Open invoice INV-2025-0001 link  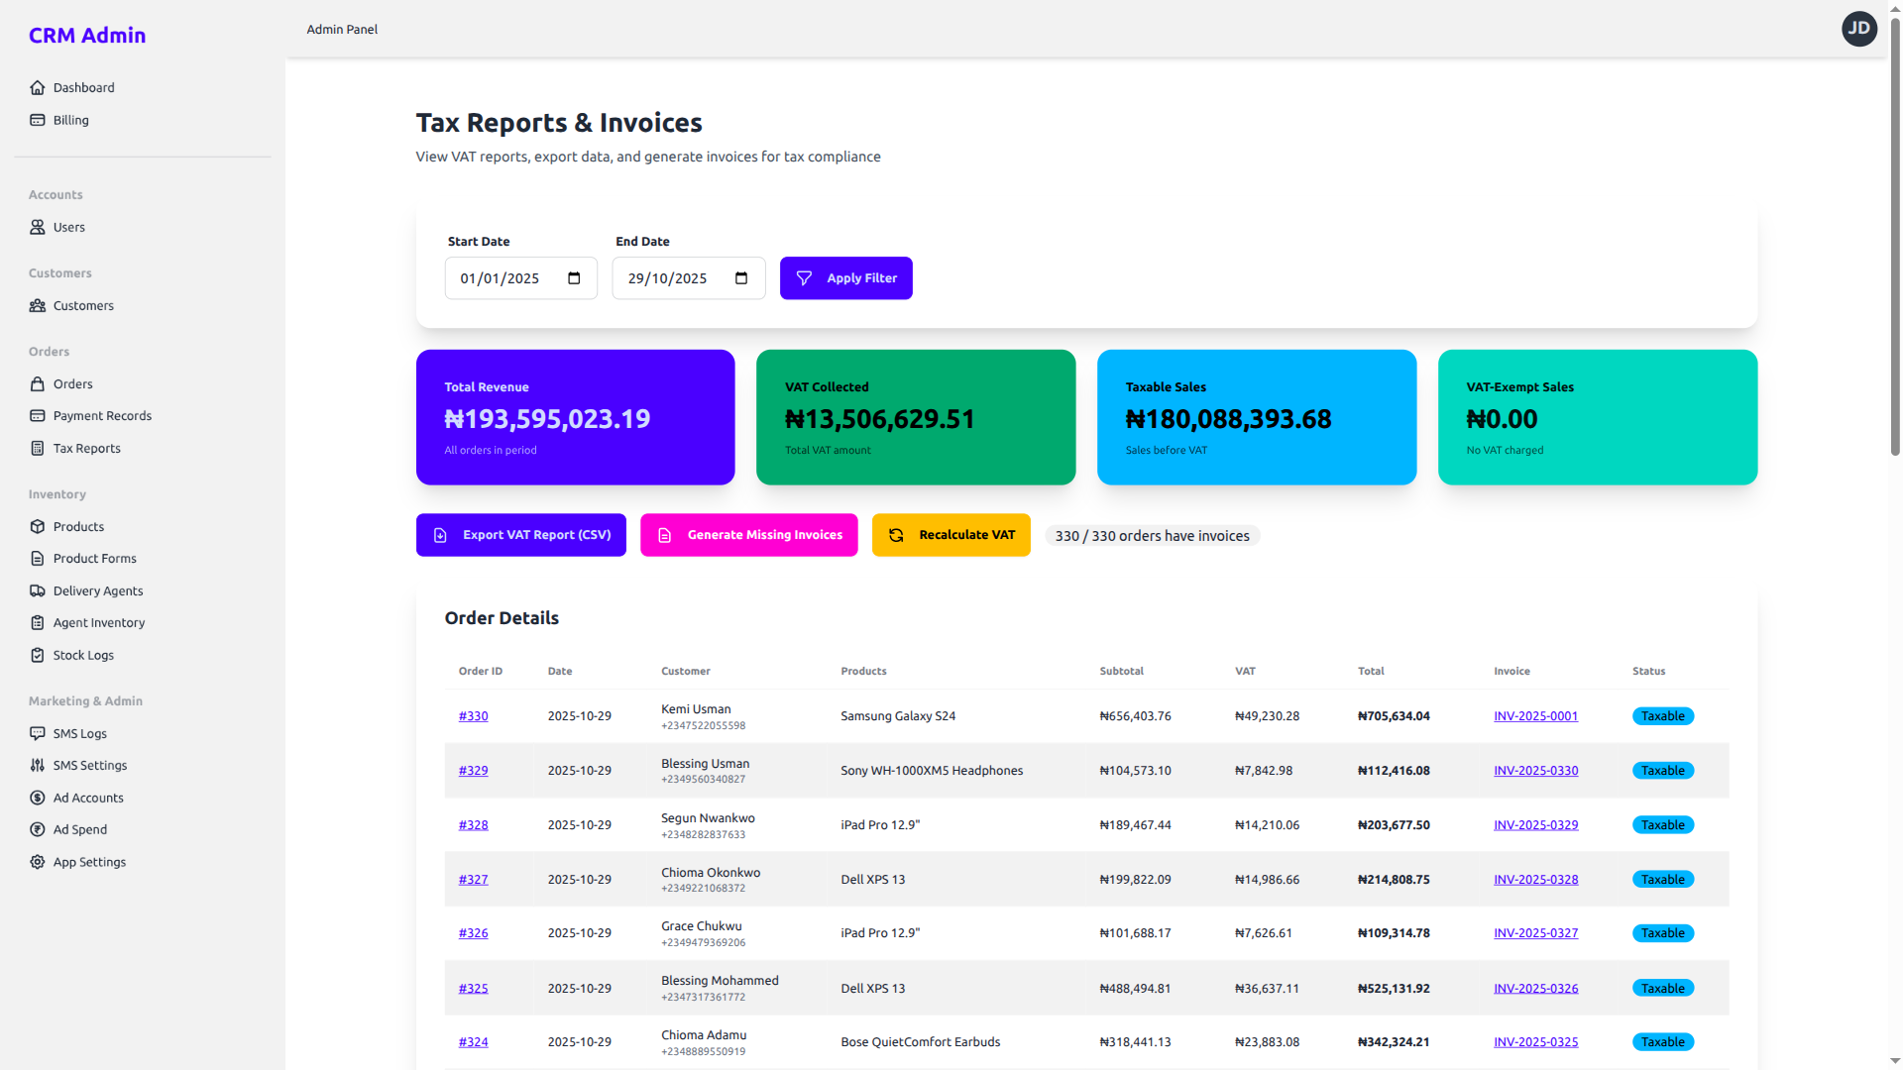pos(1535,715)
